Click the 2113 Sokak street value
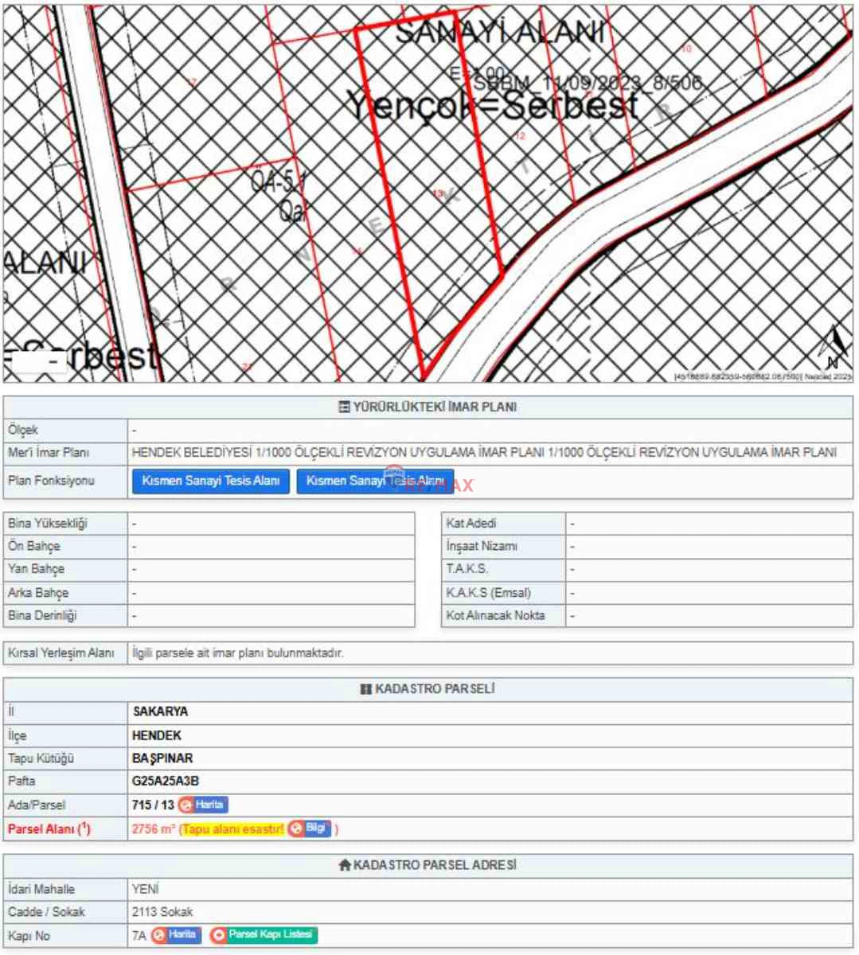Viewport: 859px width, 955px height. 162,912
